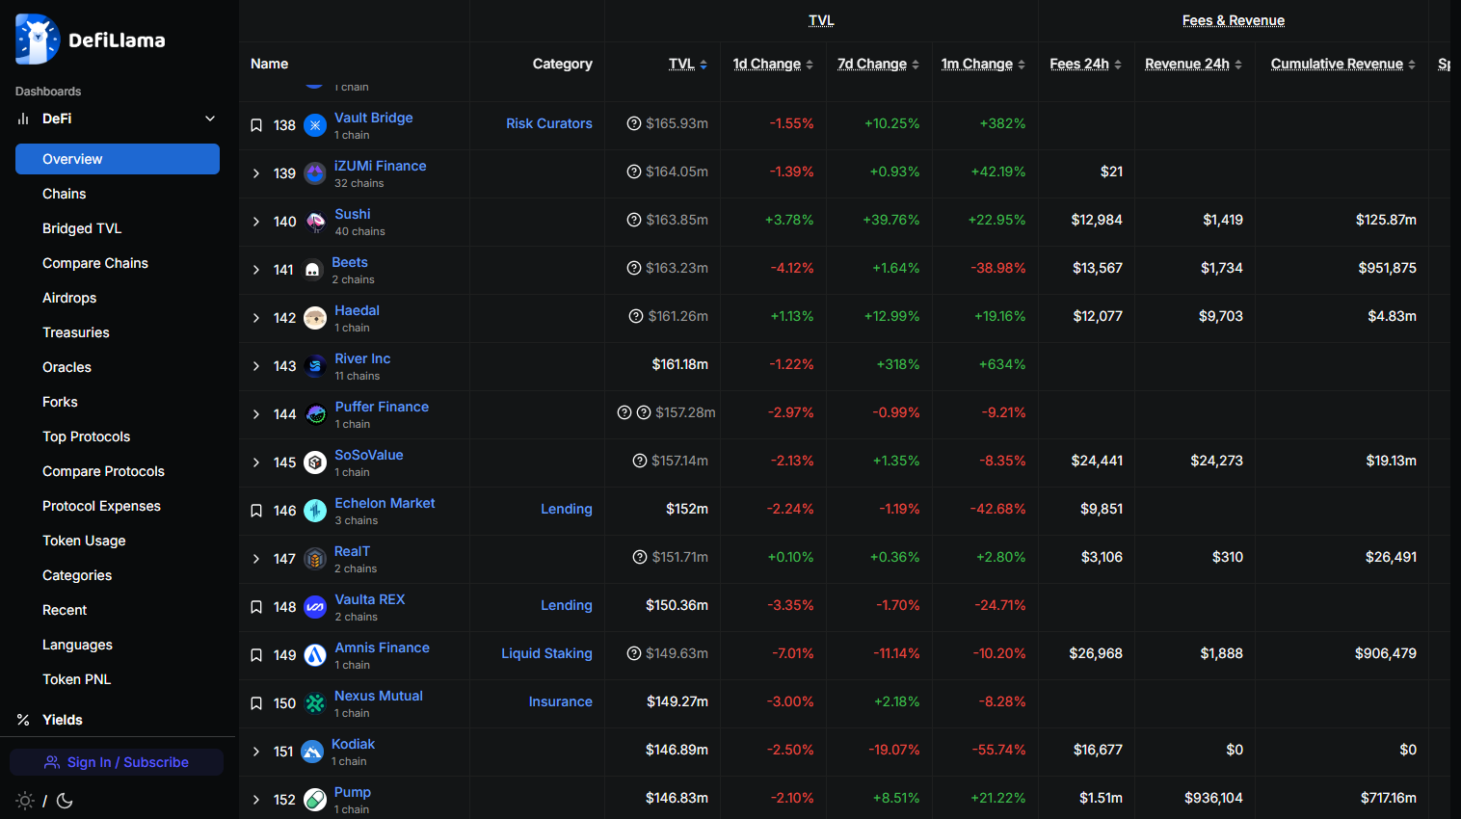
Task: Expand the Puffer Finance row
Action: click(256, 414)
